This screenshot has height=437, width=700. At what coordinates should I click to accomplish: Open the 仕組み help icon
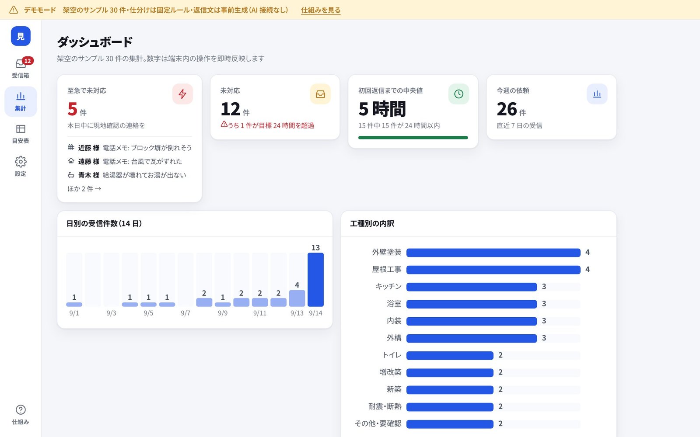click(x=21, y=409)
